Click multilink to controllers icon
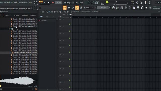 point(81,8)
